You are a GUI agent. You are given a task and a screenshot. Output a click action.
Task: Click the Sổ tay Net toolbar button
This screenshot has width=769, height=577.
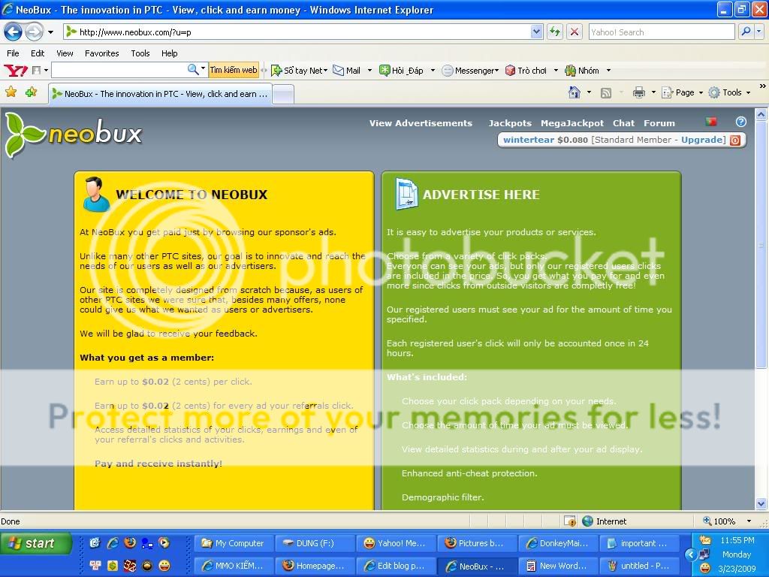pos(299,71)
